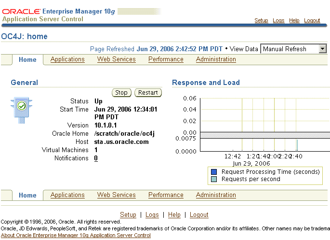
Task: Click the Requests per second legend swatch
Action: (x=214, y=179)
